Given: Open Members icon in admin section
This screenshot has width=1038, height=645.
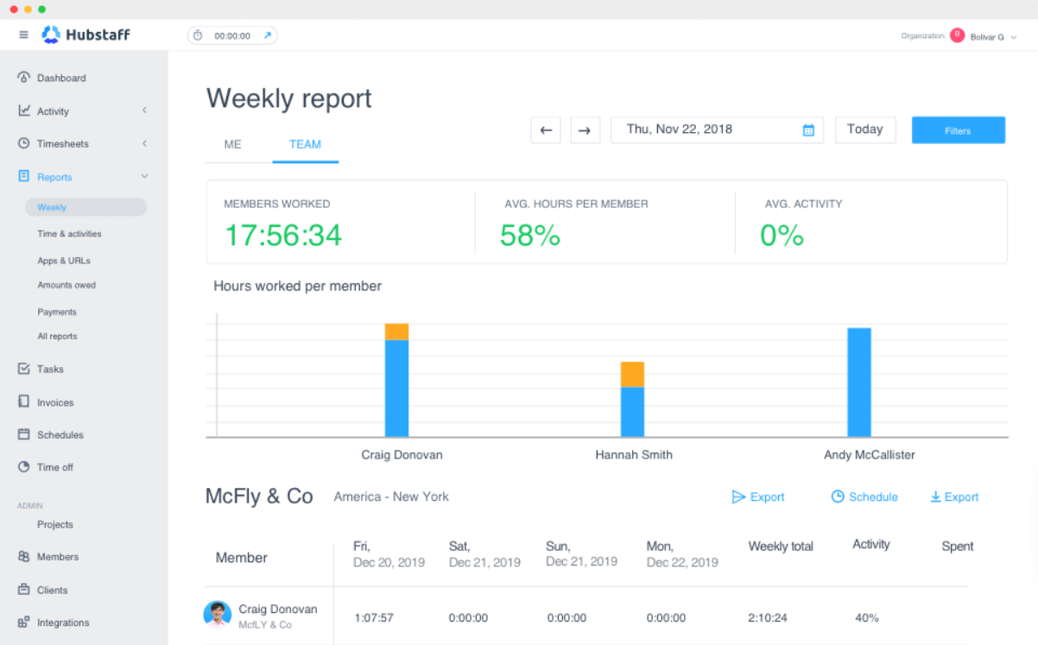Looking at the screenshot, I should coord(24,557).
